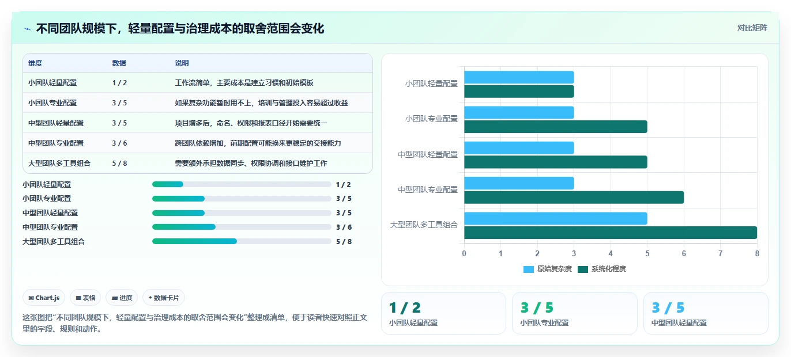Screen dimensions: 791x357
Task: Open the 1 / 2 小团队轻量配置 data card
Action: point(443,313)
